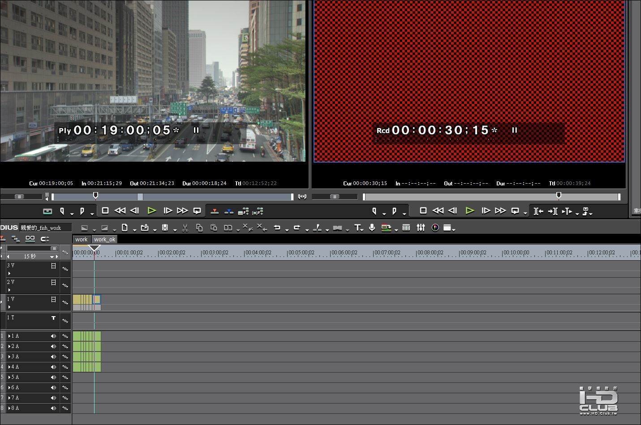Screen dimensions: 641x425
Task: Set In point in Recorder monitor
Action: pyautogui.click(x=374, y=211)
